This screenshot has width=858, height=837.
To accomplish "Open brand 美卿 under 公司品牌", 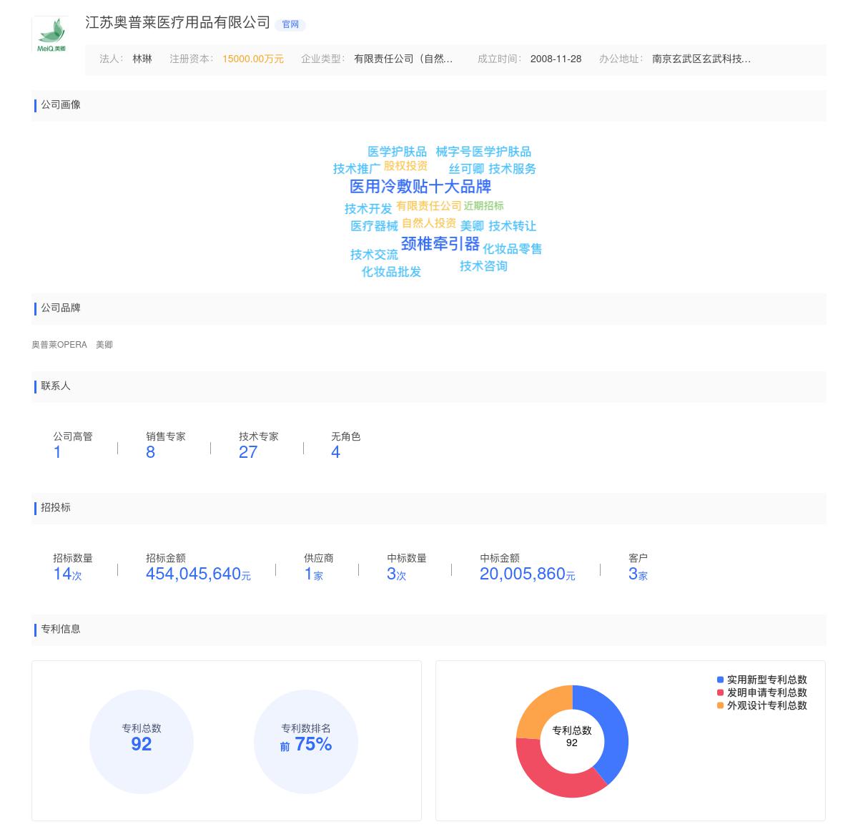I will (x=104, y=345).
